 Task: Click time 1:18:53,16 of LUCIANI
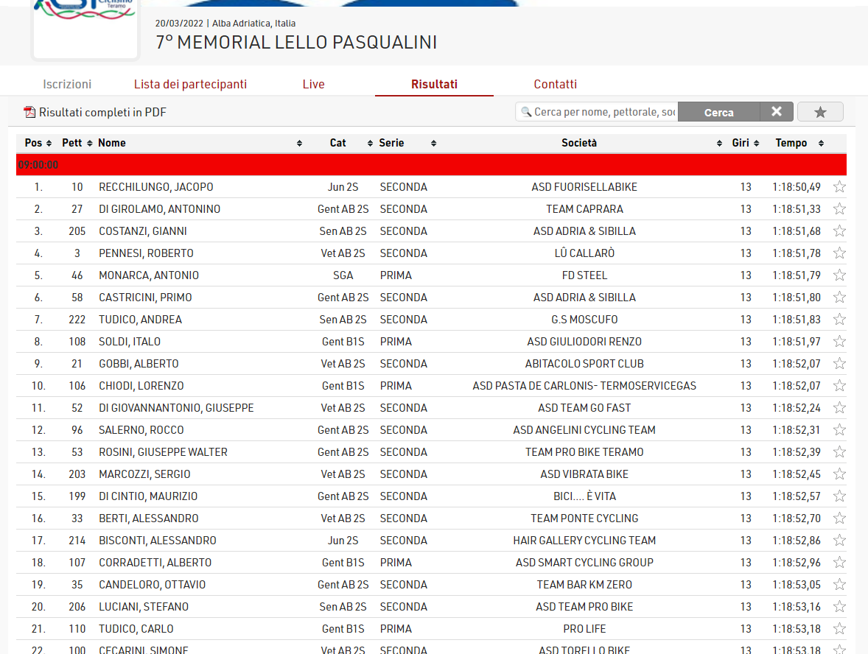click(x=797, y=607)
